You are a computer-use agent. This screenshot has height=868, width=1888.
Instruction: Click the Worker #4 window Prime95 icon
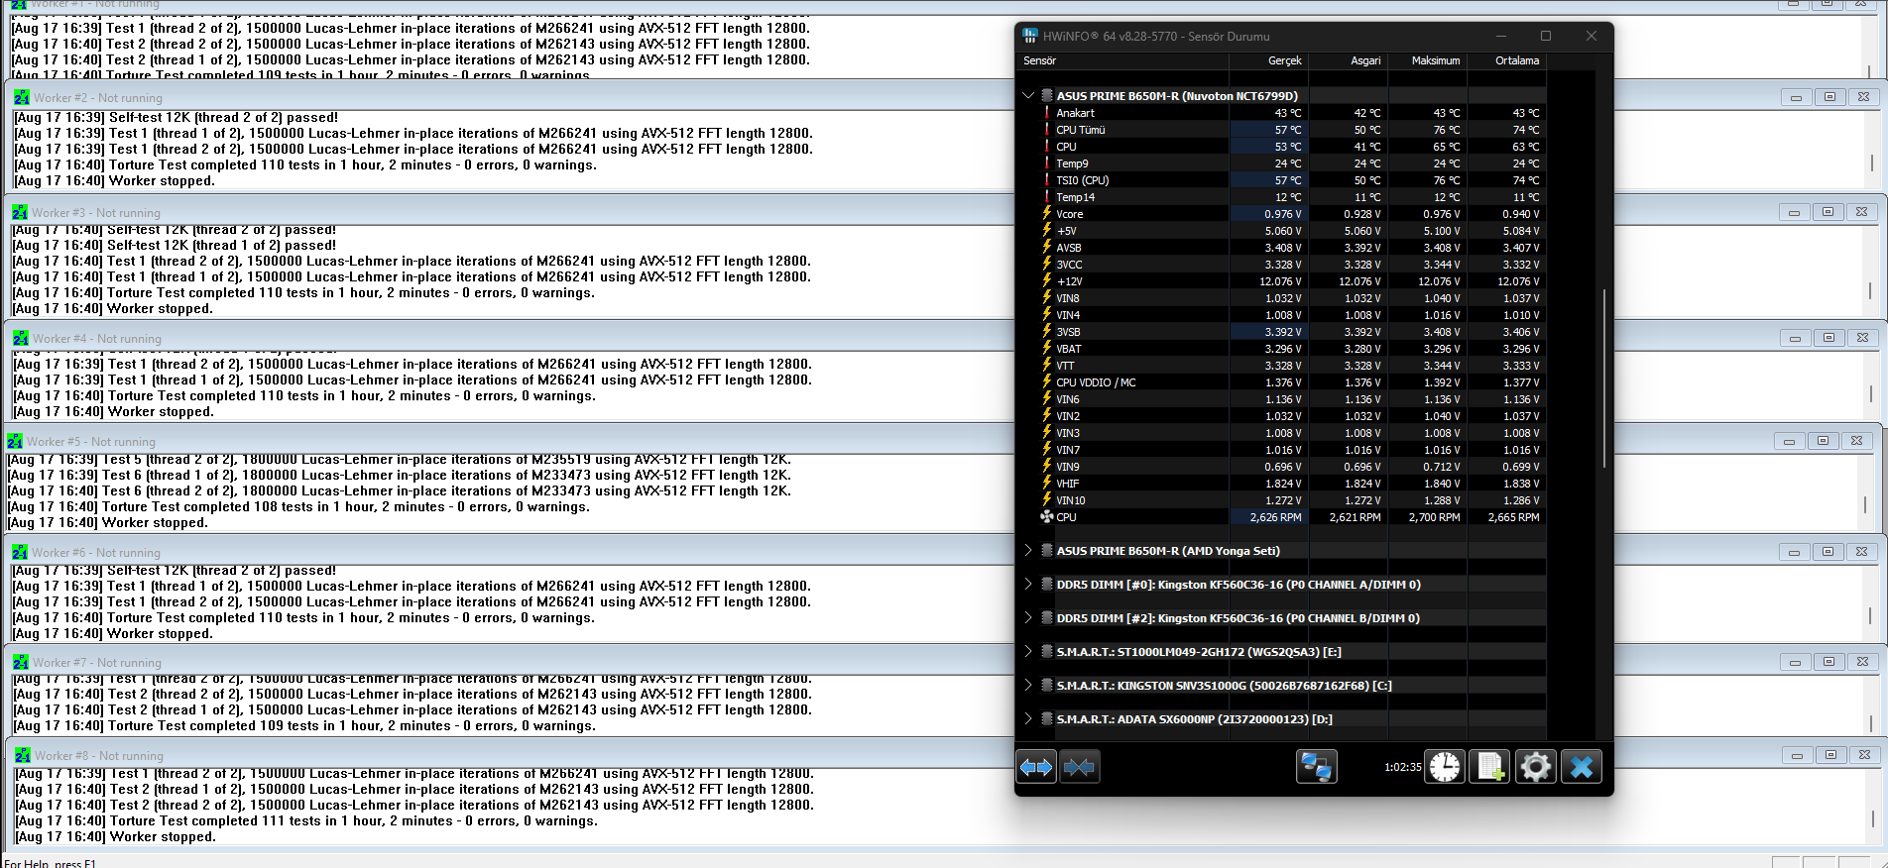[x=21, y=338]
